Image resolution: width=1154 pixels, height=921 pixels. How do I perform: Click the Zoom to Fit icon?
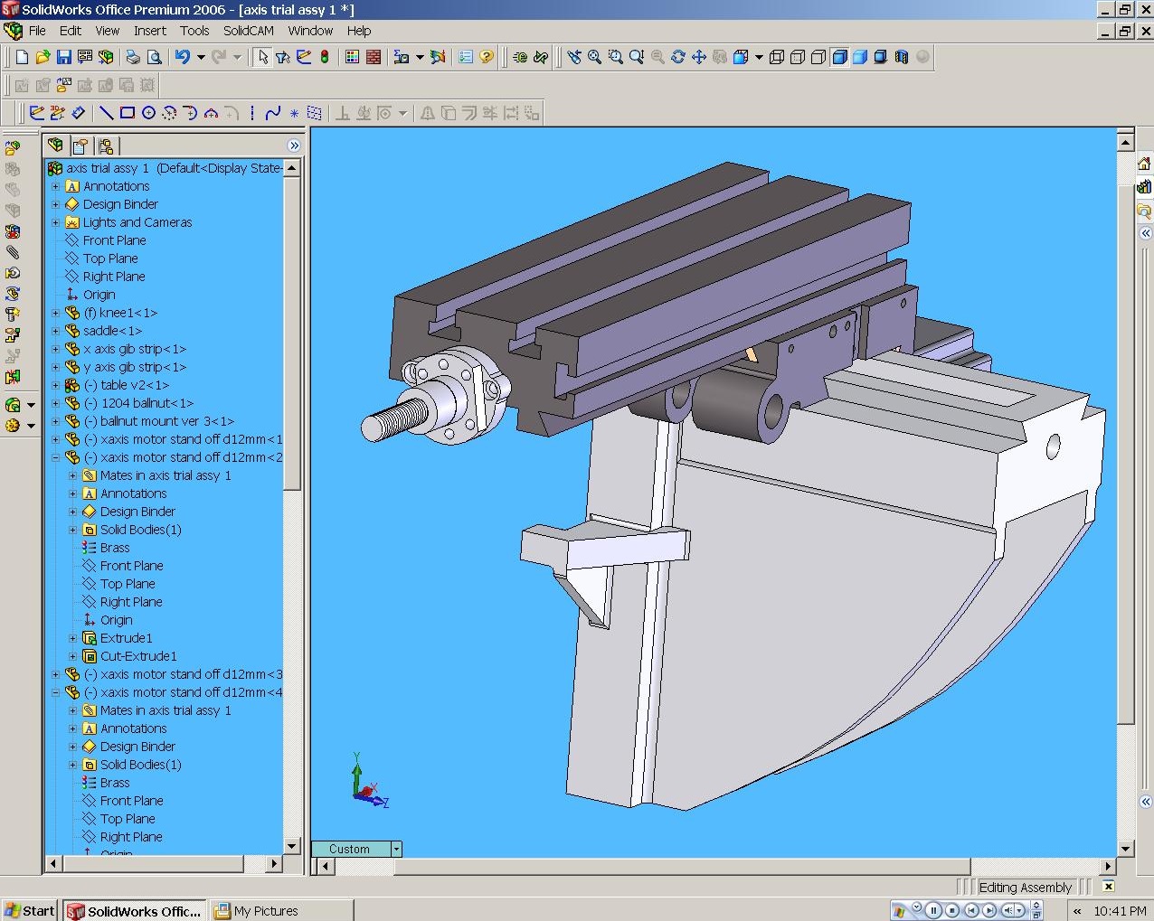pos(594,57)
